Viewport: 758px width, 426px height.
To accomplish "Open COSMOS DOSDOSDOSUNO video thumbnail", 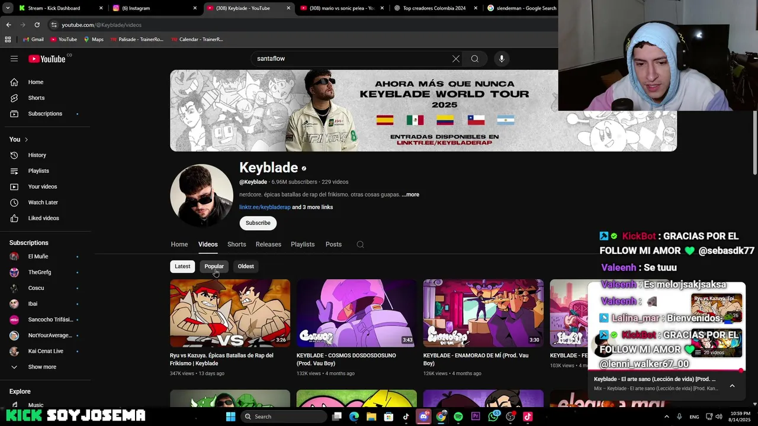I will pyautogui.click(x=356, y=313).
